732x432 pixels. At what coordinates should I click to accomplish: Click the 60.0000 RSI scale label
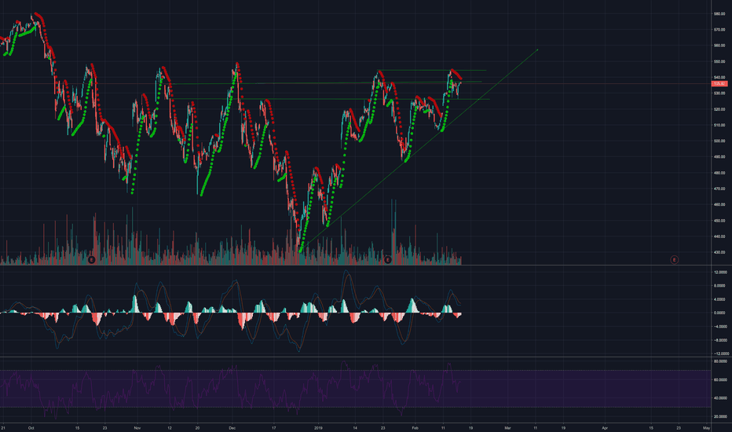point(720,380)
